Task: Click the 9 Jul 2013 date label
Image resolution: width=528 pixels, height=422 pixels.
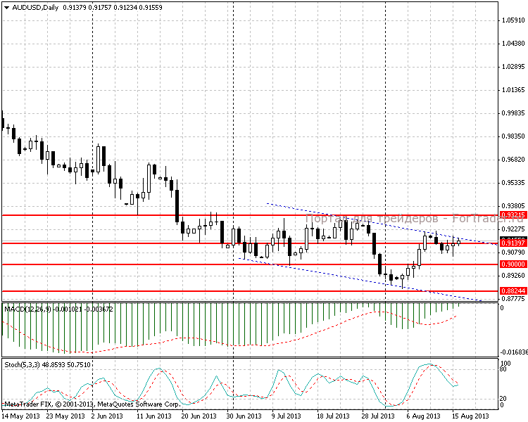Action: click(287, 416)
